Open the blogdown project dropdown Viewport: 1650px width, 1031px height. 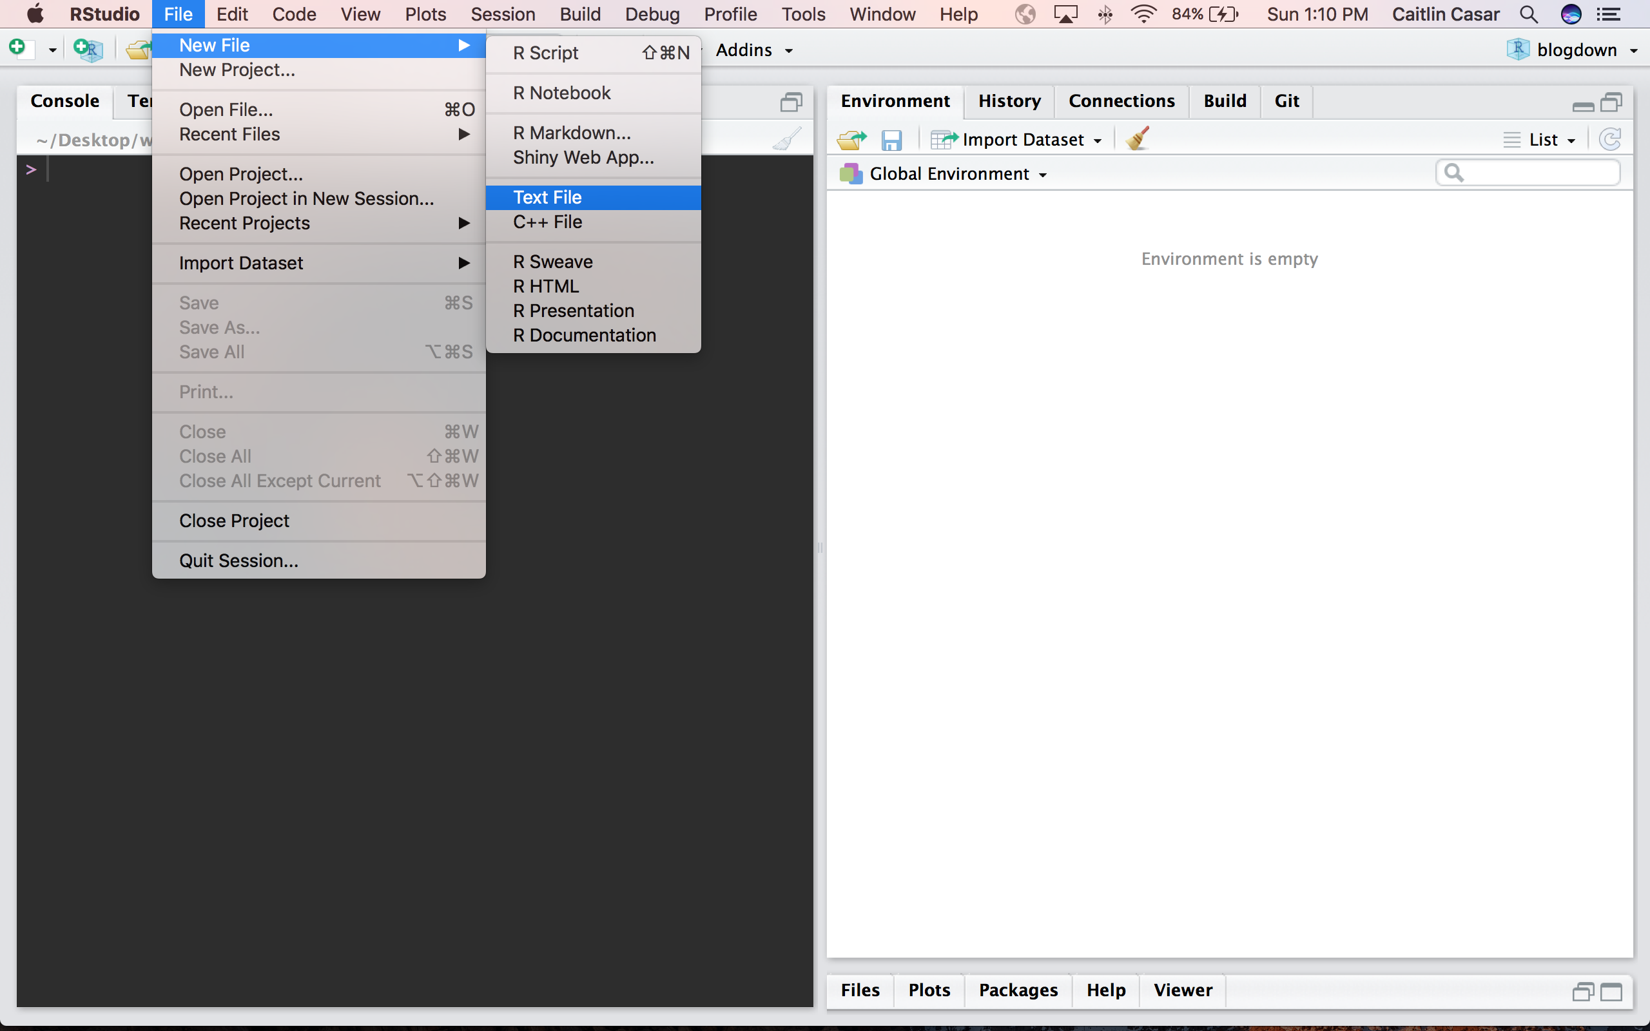tap(1577, 50)
